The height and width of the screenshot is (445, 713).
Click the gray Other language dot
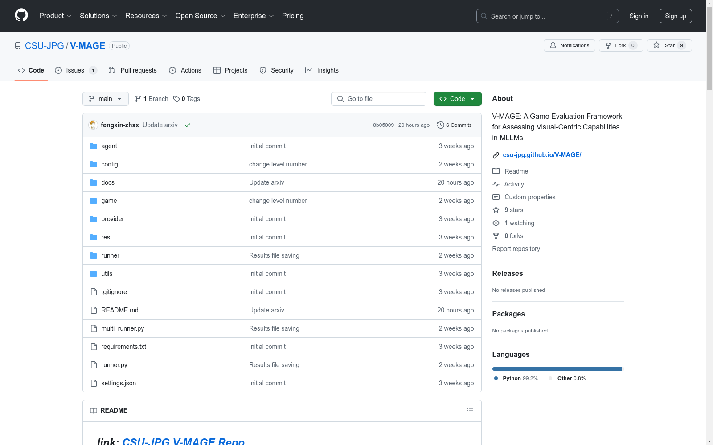pyautogui.click(x=550, y=378)
